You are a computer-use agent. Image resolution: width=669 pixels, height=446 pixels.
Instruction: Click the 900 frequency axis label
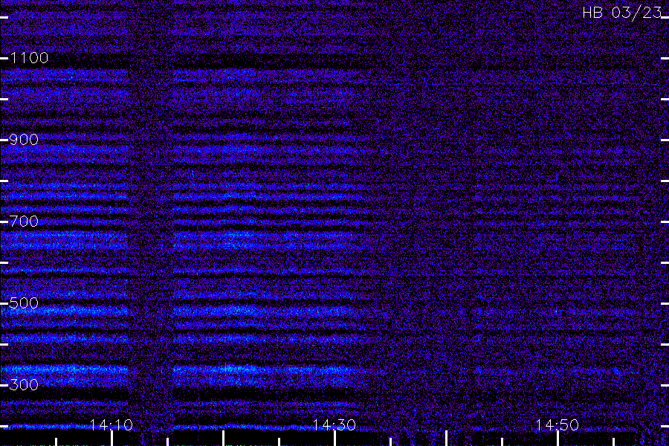click(24, 140)
